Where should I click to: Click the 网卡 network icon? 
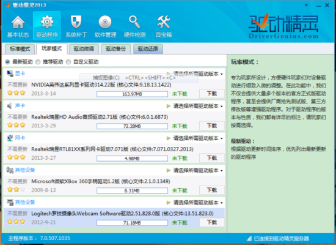coord(10,138)
